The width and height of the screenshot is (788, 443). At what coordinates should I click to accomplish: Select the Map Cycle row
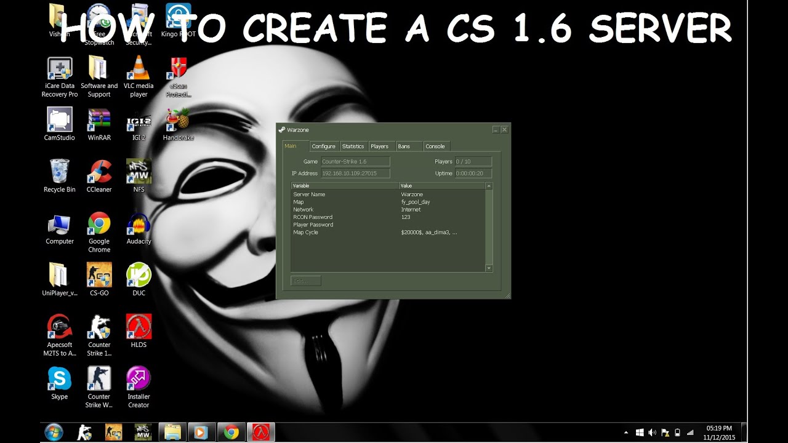388,233
